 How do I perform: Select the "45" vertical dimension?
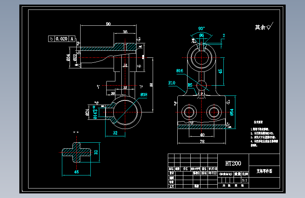click(x=220, y=71)
